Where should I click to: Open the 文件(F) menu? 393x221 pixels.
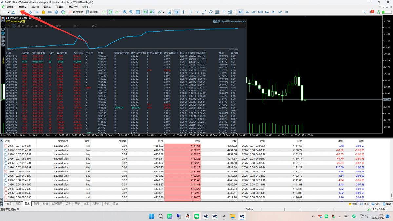point(10,7)
